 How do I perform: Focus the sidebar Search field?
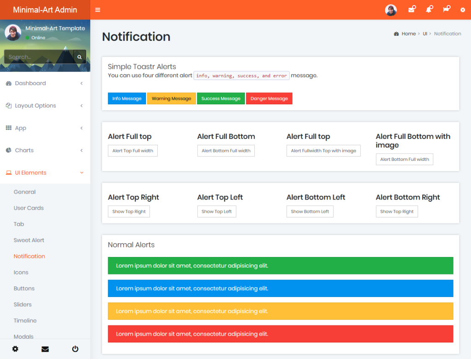(39, 57)
